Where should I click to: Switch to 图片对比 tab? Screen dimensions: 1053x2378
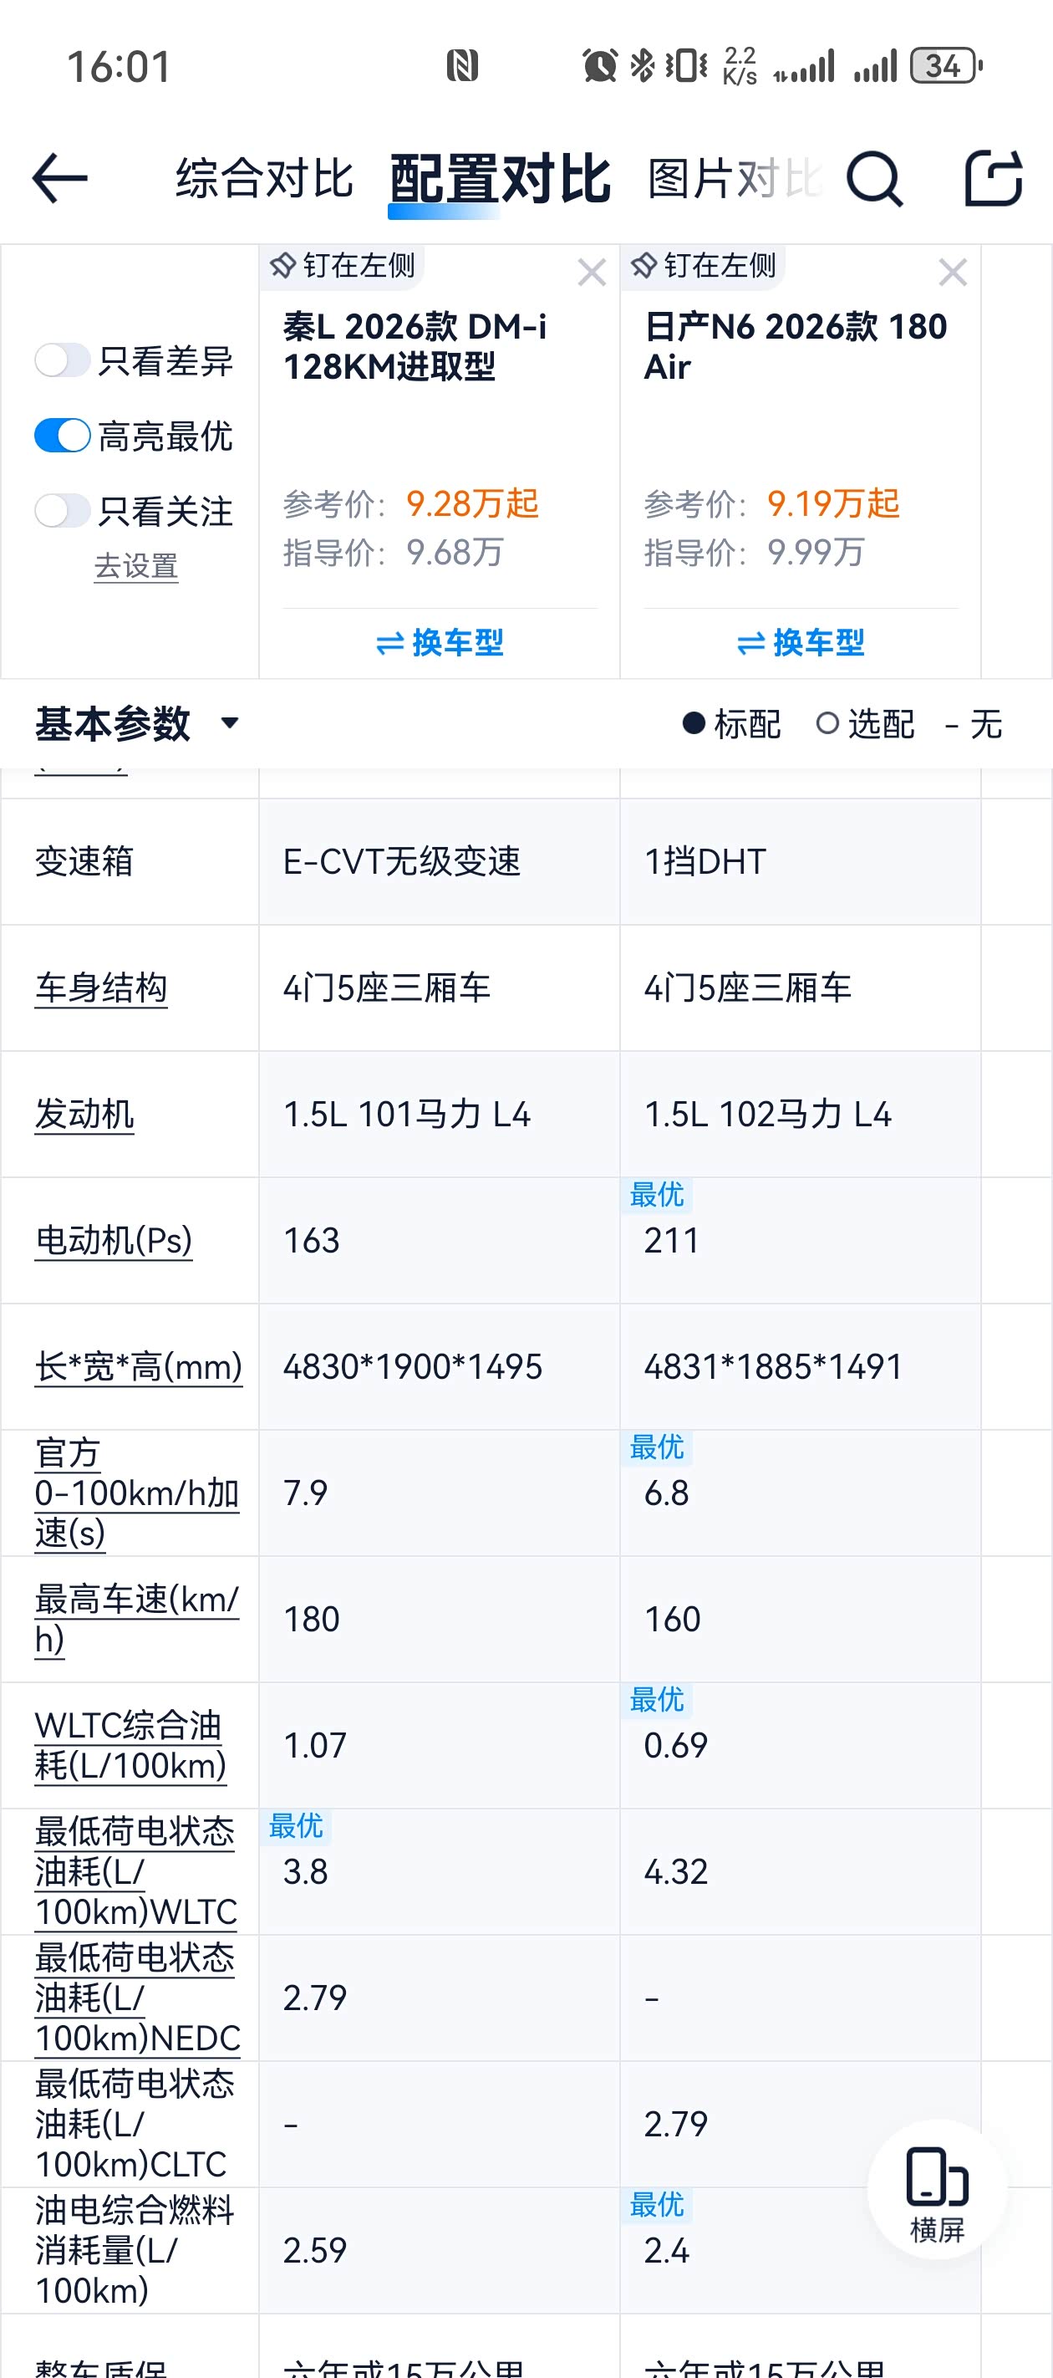click(x=734, y=178)
